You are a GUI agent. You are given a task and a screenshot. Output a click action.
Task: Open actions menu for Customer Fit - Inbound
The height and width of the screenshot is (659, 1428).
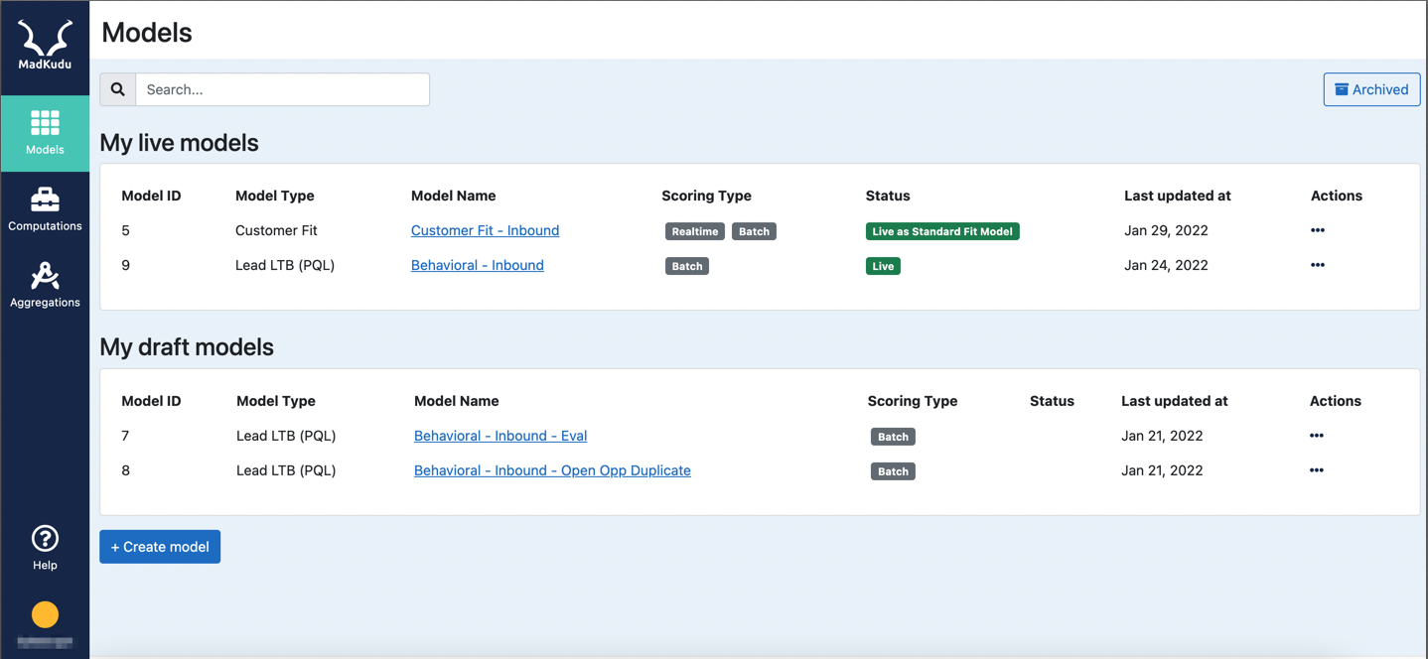click(x=1317, y=230)
